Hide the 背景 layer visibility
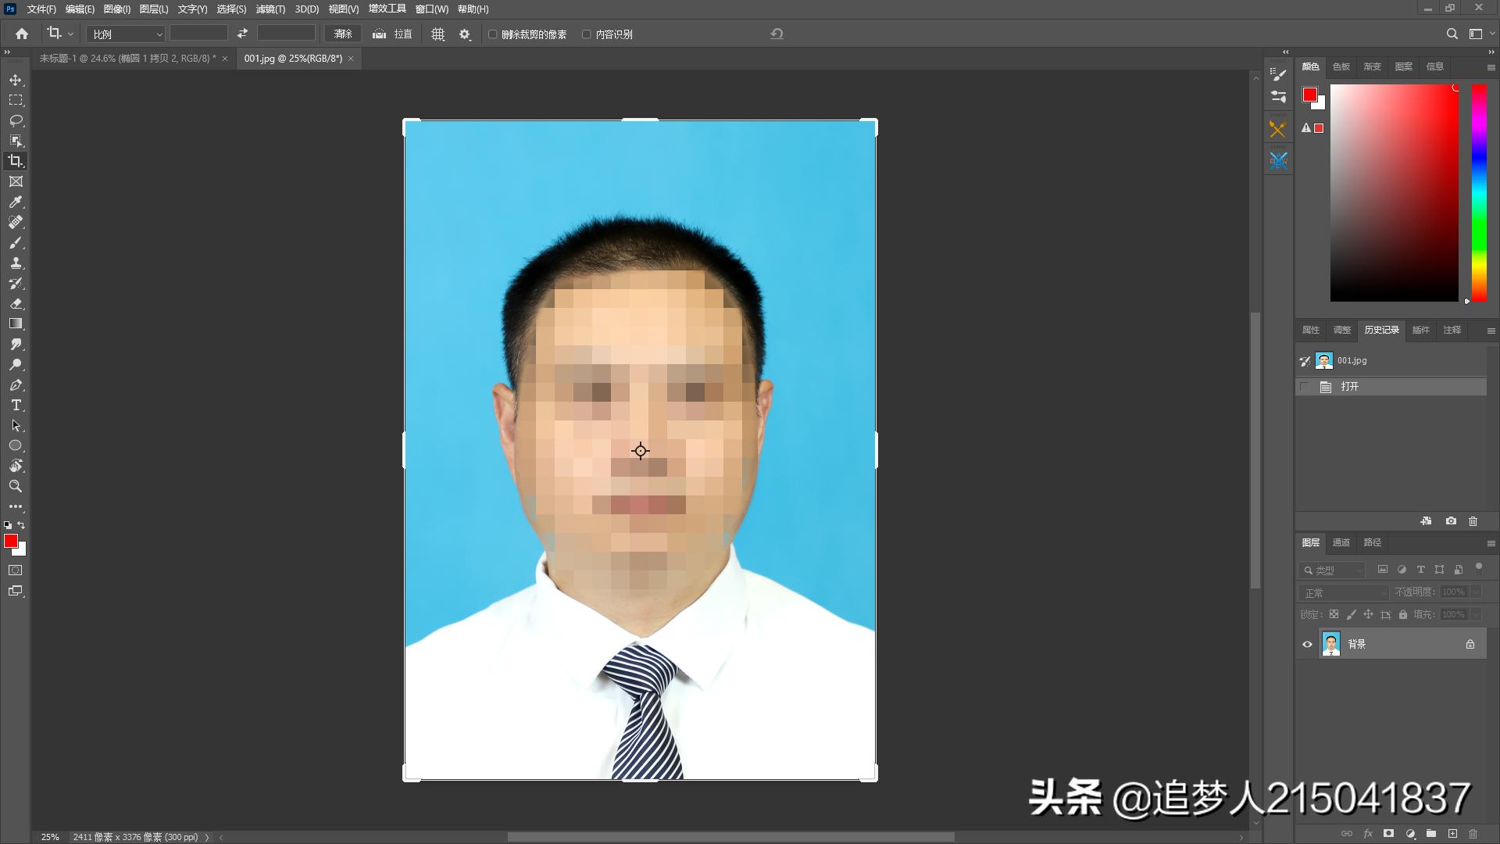Viewport: 1500px width, 844px height. (x=1307, y=643)
